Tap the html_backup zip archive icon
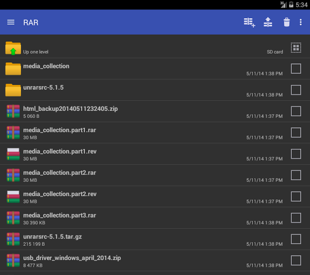 (x=13, y=111)
